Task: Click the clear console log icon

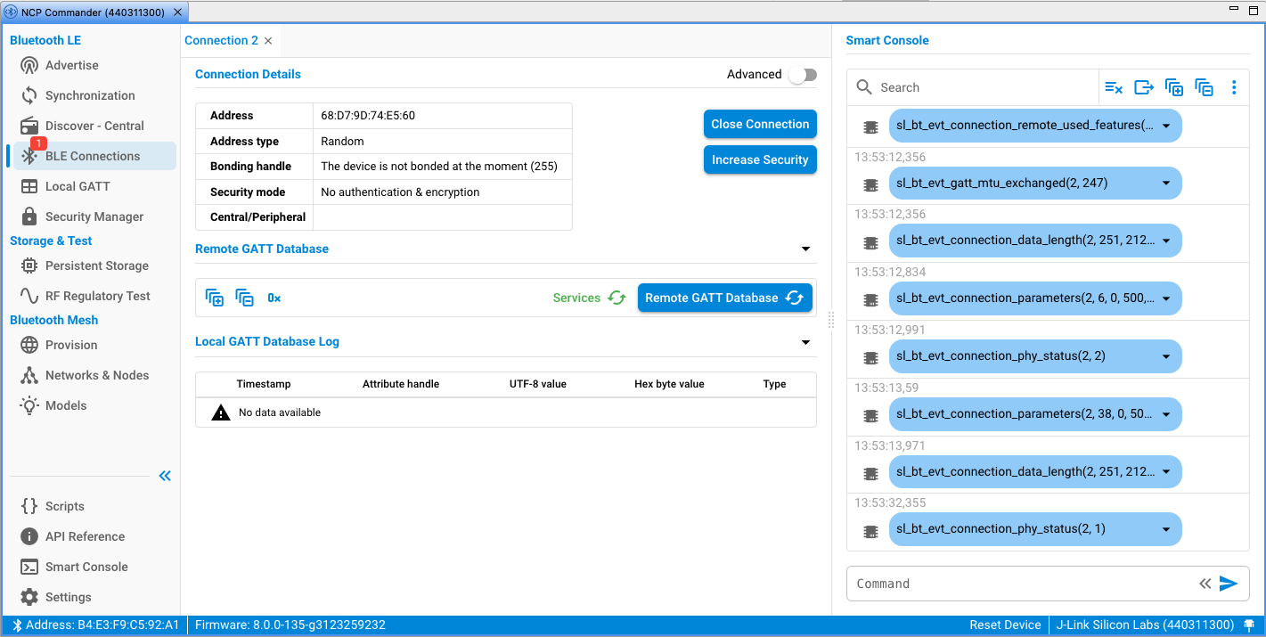Action: click(1114, 87)
